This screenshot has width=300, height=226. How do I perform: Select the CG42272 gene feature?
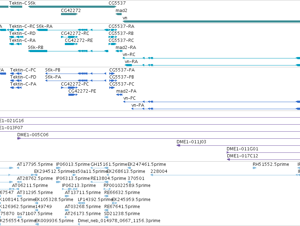(x=69, y=14)
